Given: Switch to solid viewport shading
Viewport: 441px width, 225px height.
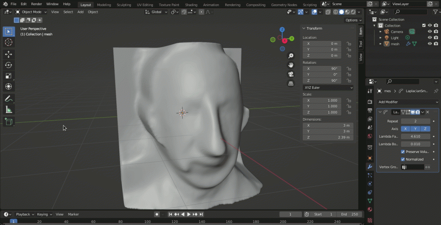Looking at the screenshot, I should coord(342,12).
